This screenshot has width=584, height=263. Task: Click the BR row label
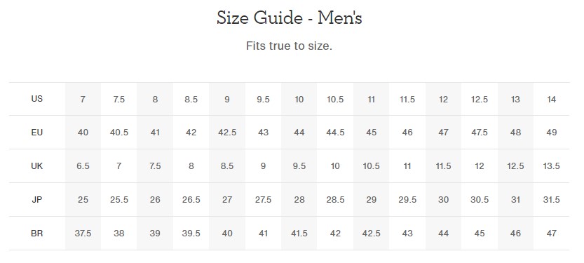(x=37, y=234)
